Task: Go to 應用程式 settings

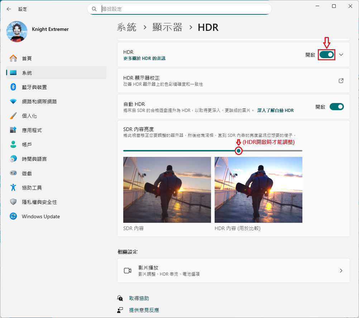Action: click(x=56, y=130)
